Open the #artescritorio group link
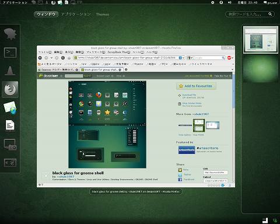The image size is (280, 224). (208, 148)
